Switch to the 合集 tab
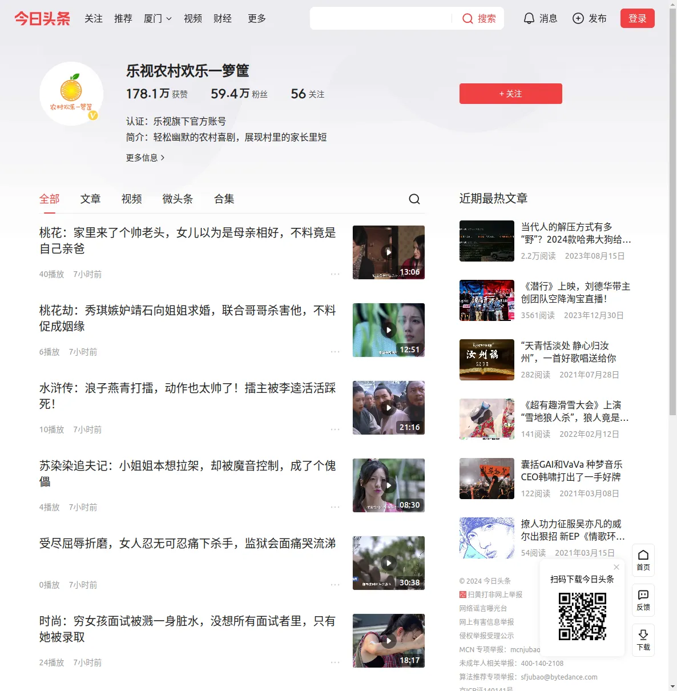Screen dimensions: 677x691 tap(224, 199)
